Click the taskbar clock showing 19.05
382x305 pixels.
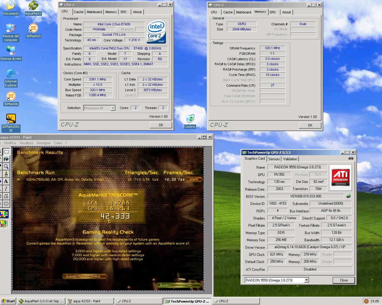click(375, 301)
